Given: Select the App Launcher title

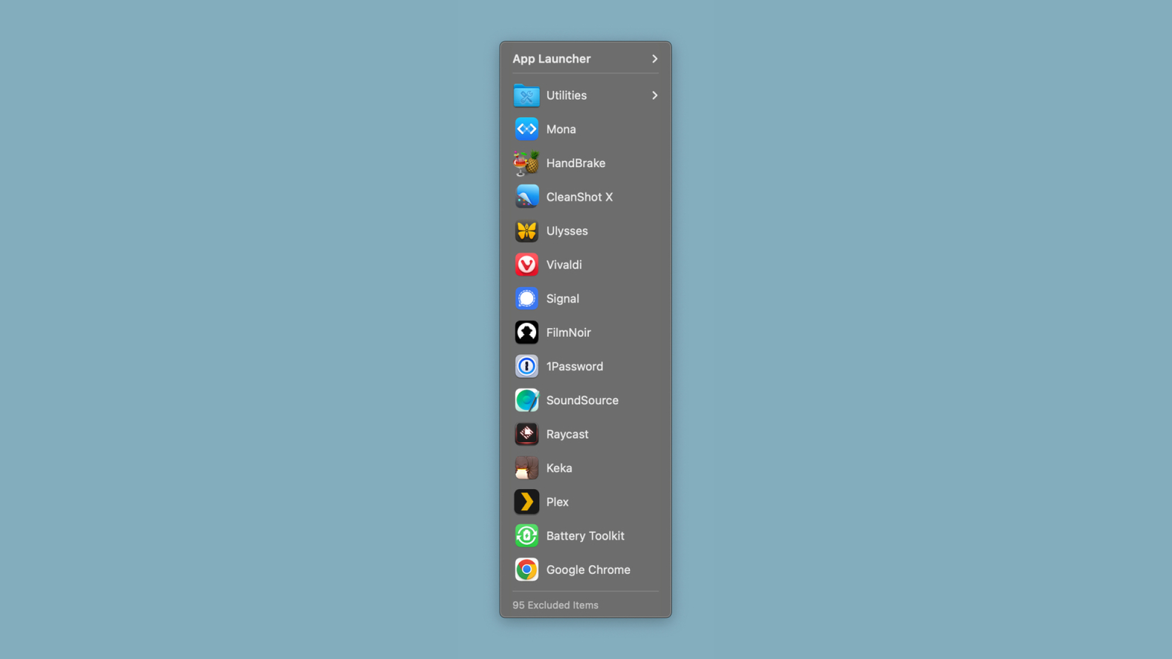Looking at the screenshot, I should [551, 59].
